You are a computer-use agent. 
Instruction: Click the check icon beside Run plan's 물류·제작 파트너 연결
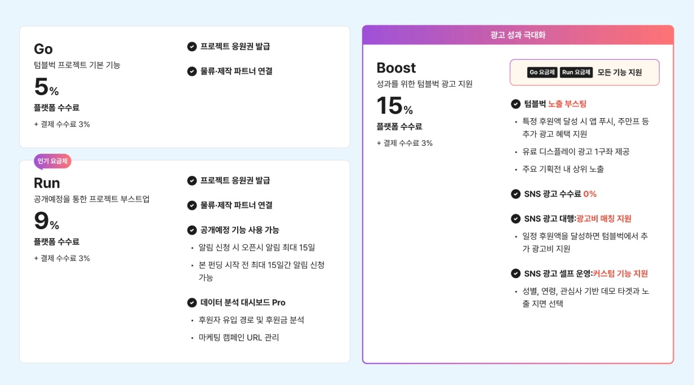click(192, 205)
